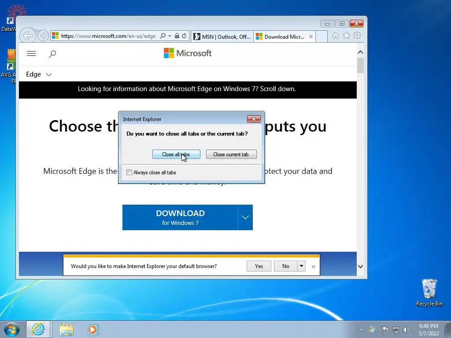Click the network tray icon
451x338 pixels.
tap(396, 330)
